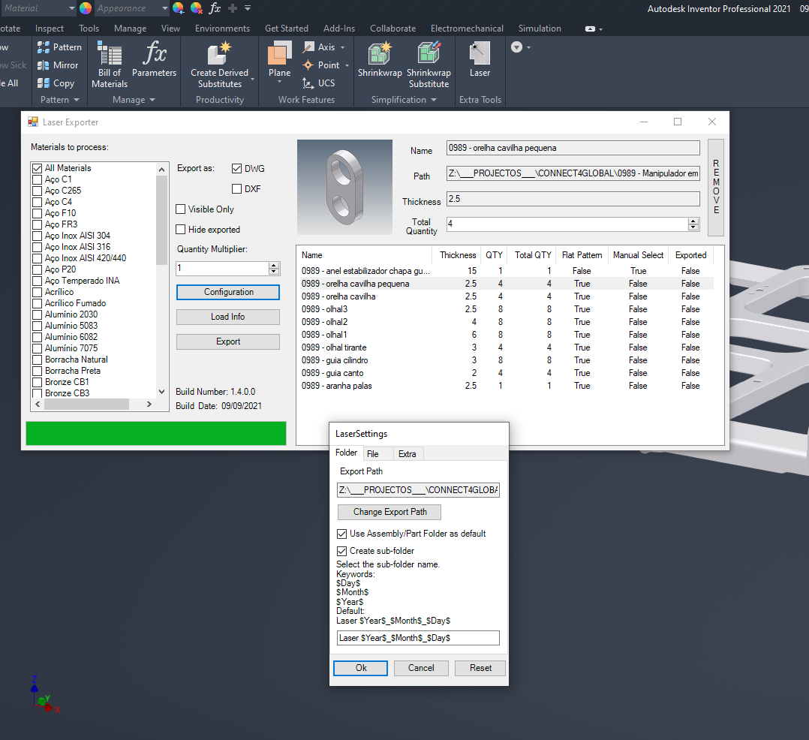This screenshot has width=809, height=740.
Task: Increase the Quantity Multiplier value
Action: [x=274, y=265]
